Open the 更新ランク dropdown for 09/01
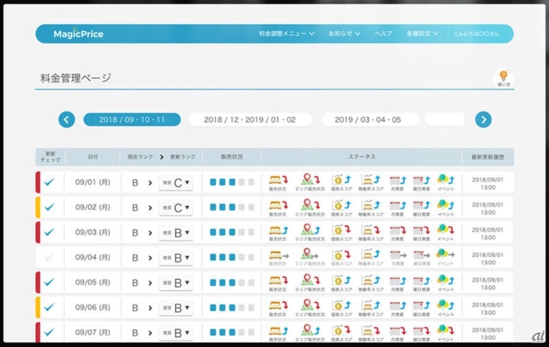This screenshot has width=549, height=347. pos(176,183)
